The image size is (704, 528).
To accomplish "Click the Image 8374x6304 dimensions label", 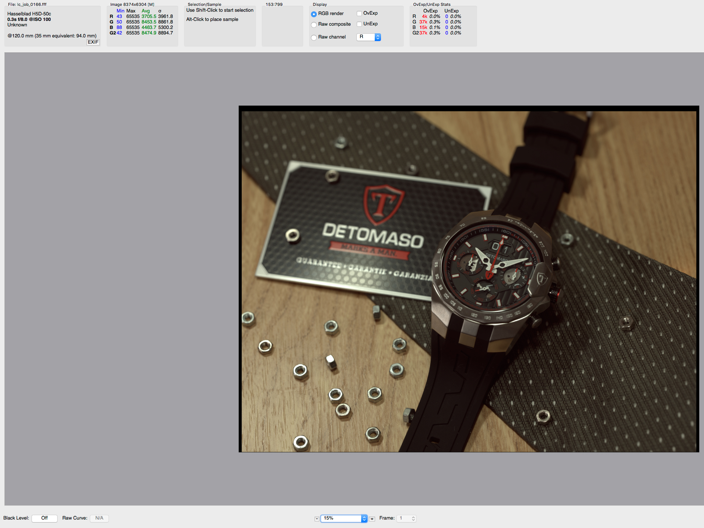I will [132, 4].
